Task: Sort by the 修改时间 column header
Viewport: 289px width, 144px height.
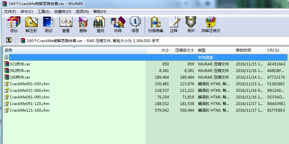Action: coord(250,50)
